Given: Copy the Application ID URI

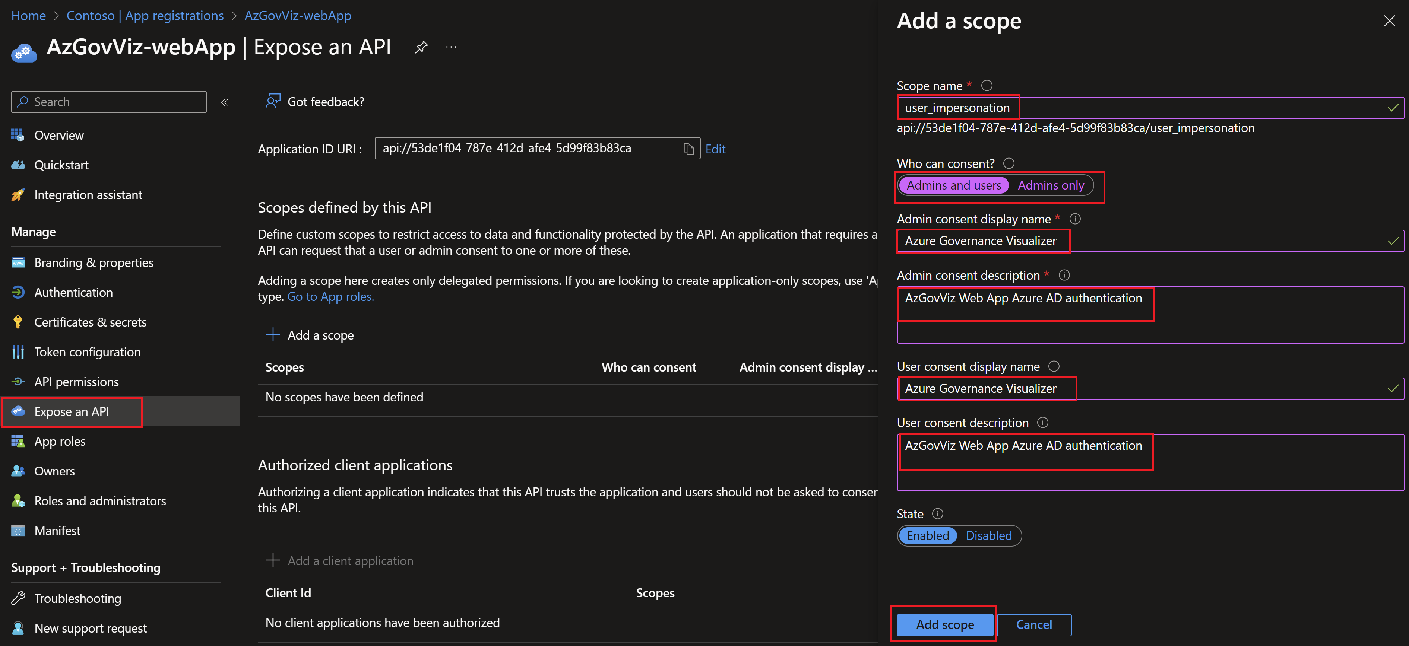Looking at the screenshot, I should 688,149.
